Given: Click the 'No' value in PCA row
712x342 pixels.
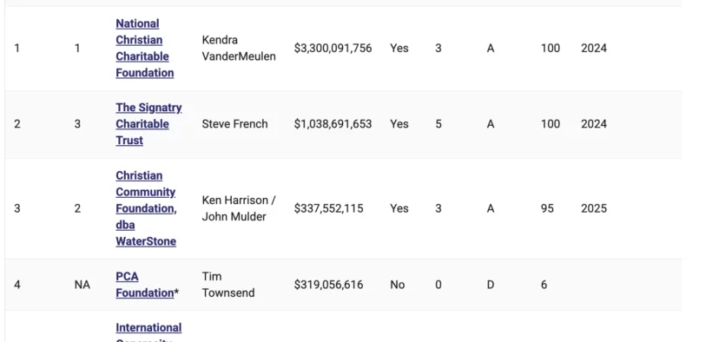Looking at the screenshot, I should [397, 285].
